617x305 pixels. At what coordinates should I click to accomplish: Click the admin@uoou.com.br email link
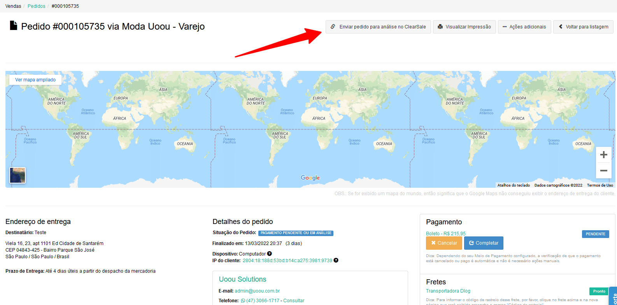257,291
